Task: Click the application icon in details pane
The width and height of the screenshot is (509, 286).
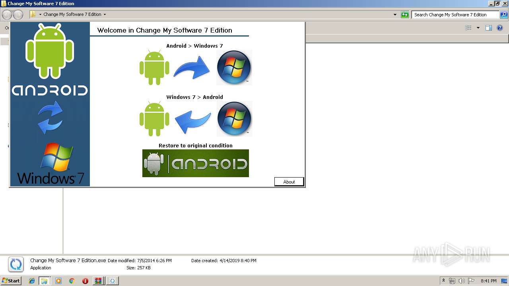Action: tap(16, 264)
